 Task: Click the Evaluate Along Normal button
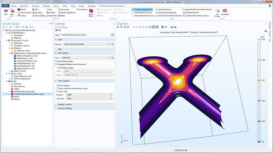click(142, 10)
